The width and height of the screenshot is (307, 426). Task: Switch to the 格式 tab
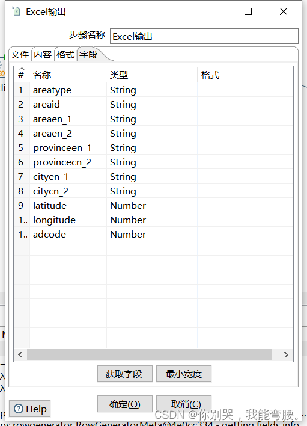coord(65,55)
